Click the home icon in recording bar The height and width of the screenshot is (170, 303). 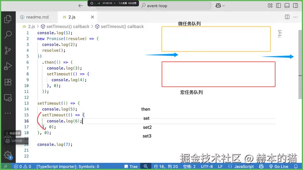[x=92, y=3]
